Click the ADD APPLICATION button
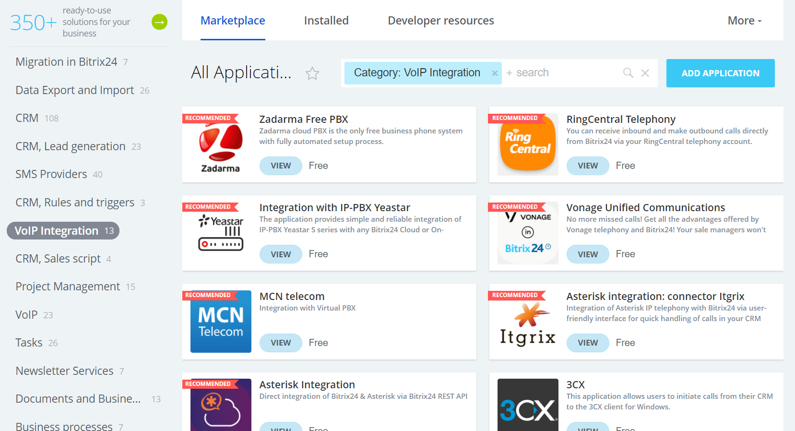Image resolution: width=795 pixels, height=431 pixels. pos(720,73)
